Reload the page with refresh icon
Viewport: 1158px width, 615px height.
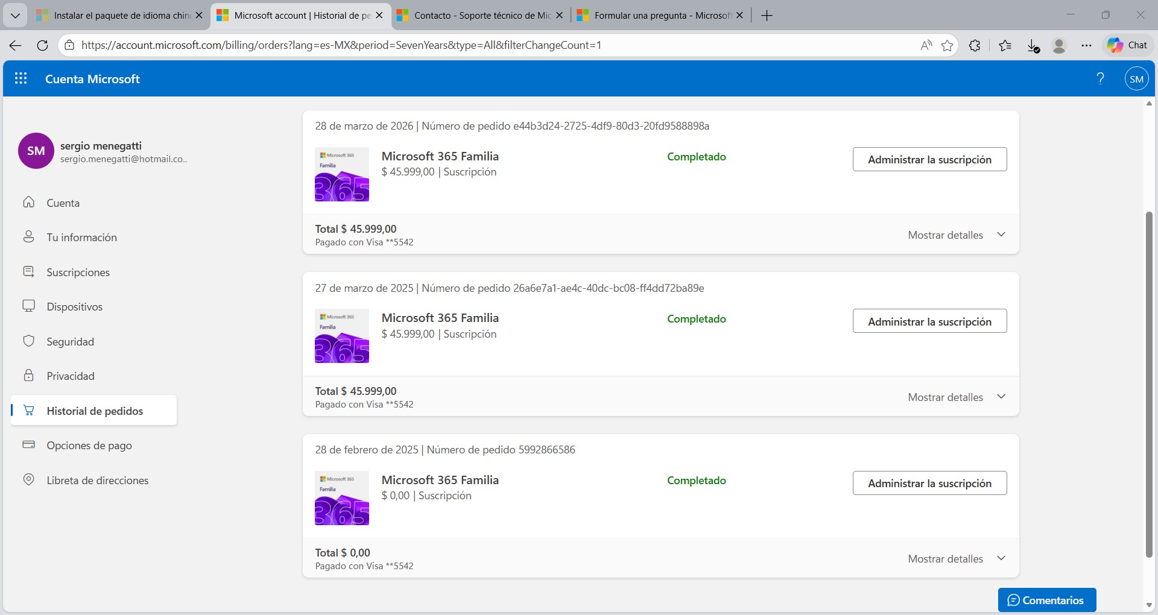(42, 45)
